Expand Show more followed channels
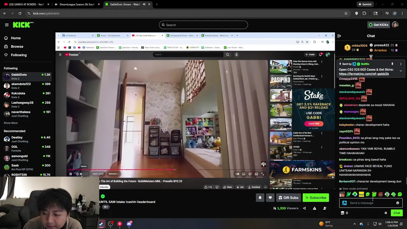The height and width of the screenshot is (229, 407). [x=10, y=123]
